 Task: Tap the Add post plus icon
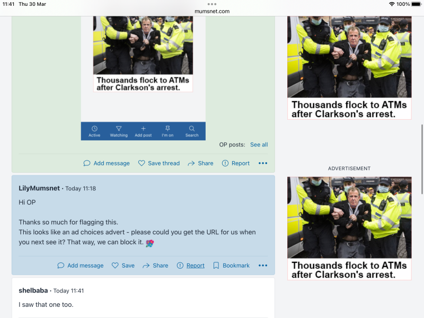[143, 129]
